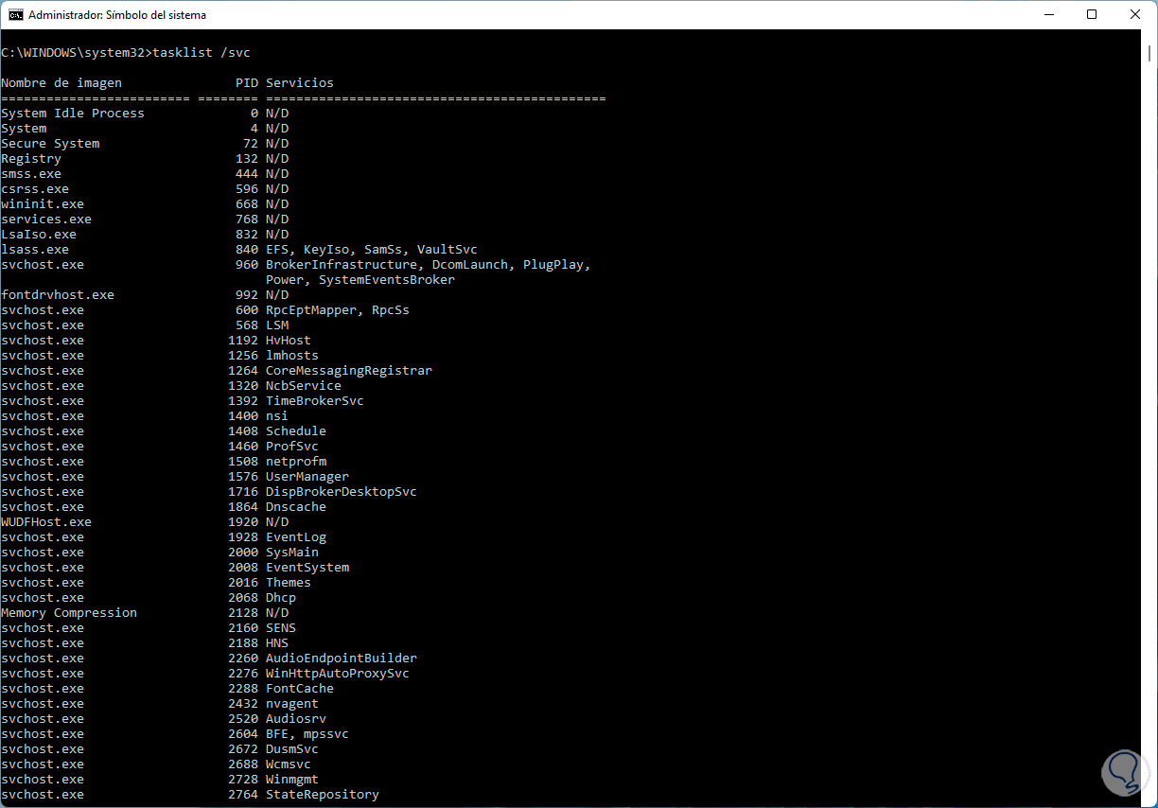Click the Schedule service entry for PID 1408
The width and height of the screenshot is (1158, 808).
295,430
